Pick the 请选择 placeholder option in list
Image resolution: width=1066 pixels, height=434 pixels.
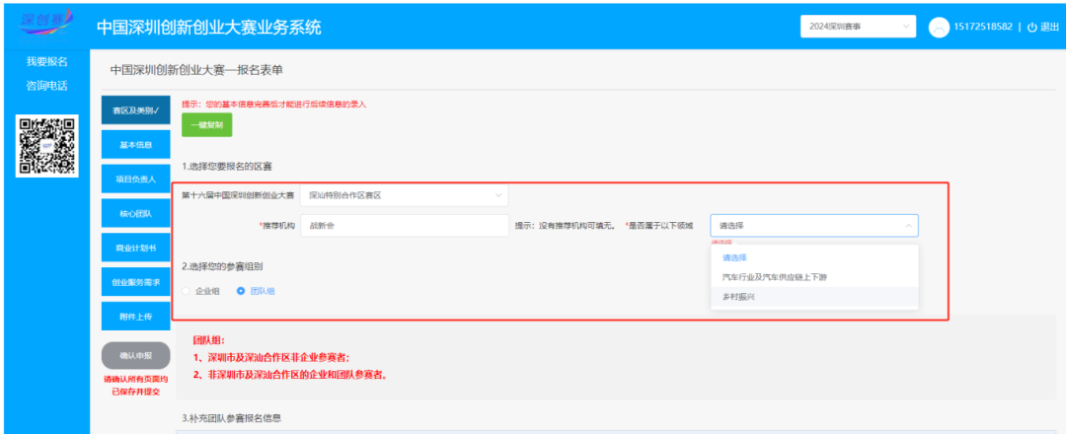coord(733,257)
